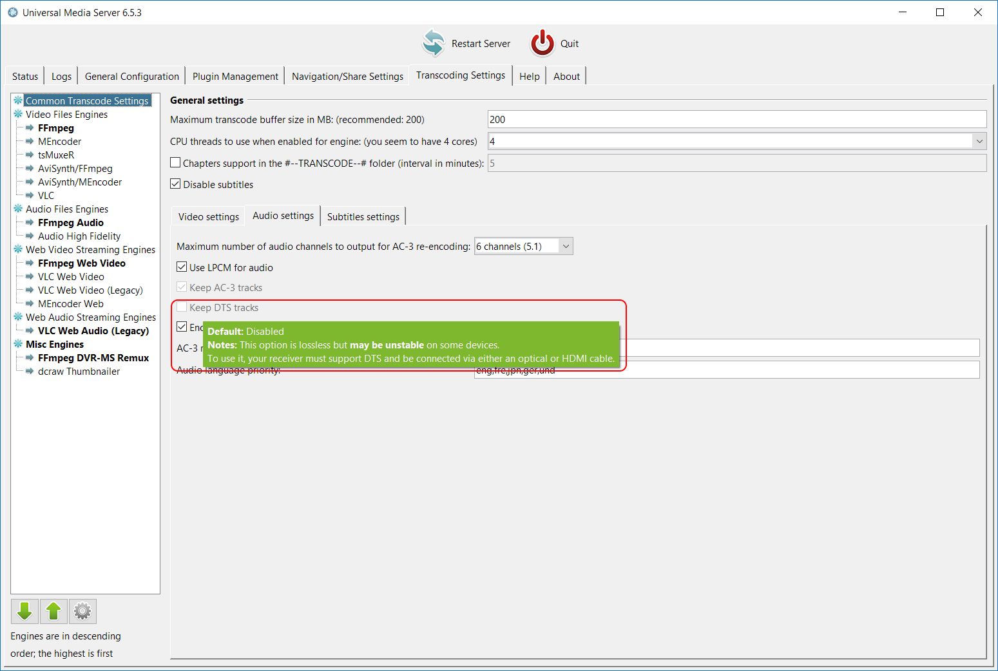998x671 pixels.
Task: Open the Status tab
Action: click(25, 76)
